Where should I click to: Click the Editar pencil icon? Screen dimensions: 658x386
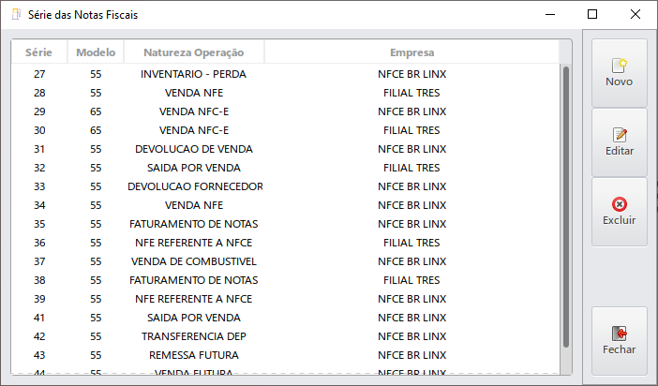(619, 134)
